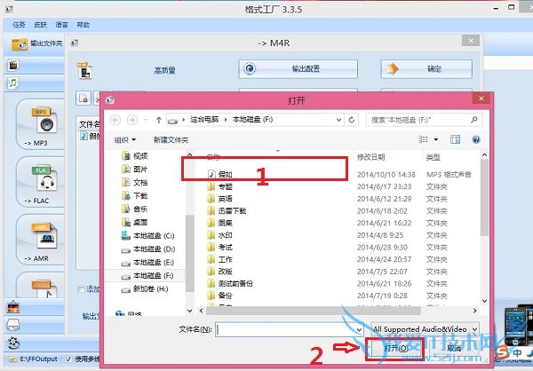Open the 组织 dropdown menu

coord(125,139)
